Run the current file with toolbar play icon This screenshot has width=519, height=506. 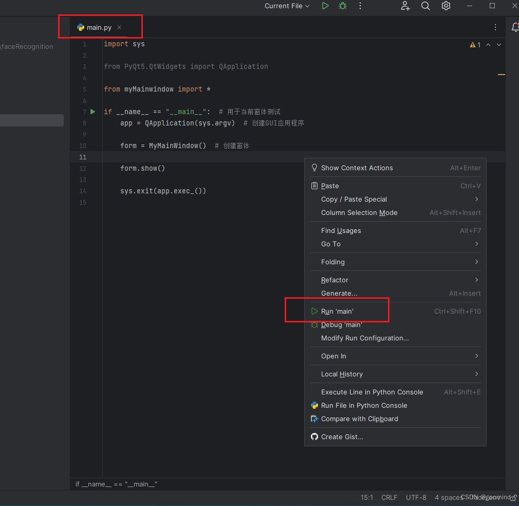tap(325, 6)
